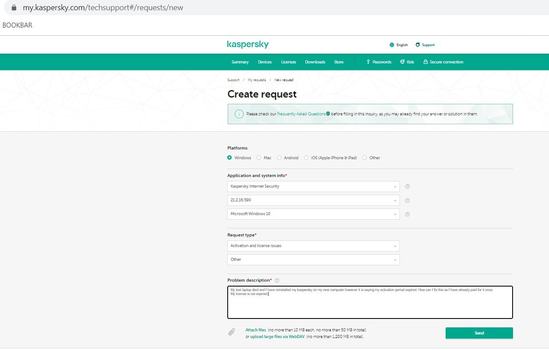Click the Attach files link
The image size is (549, 350).
coord(256,330)
